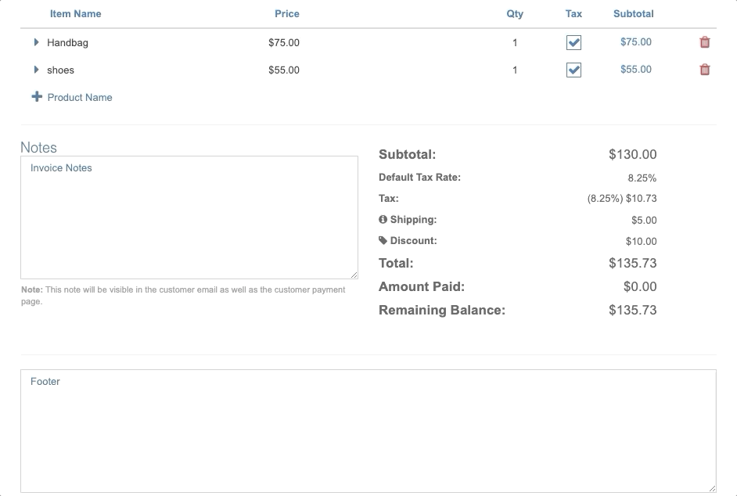
Task: Edit the $10.00 discount value
Action: pos(641,242)
